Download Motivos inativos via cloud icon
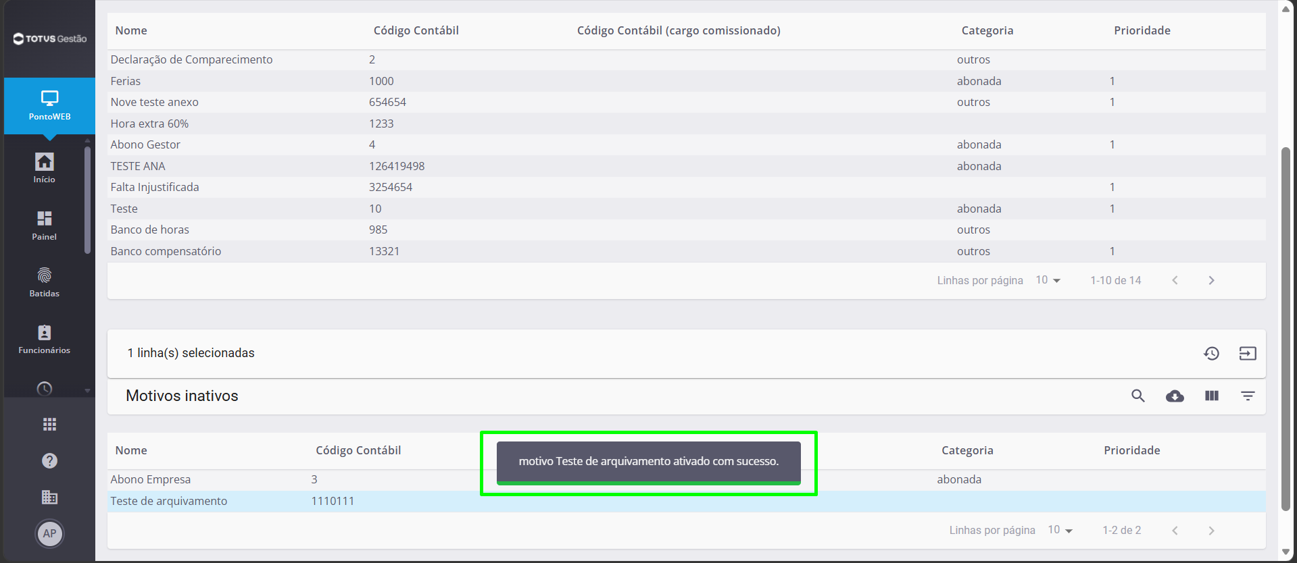Screen dimensions: 1297x563 coord(1175,396)
